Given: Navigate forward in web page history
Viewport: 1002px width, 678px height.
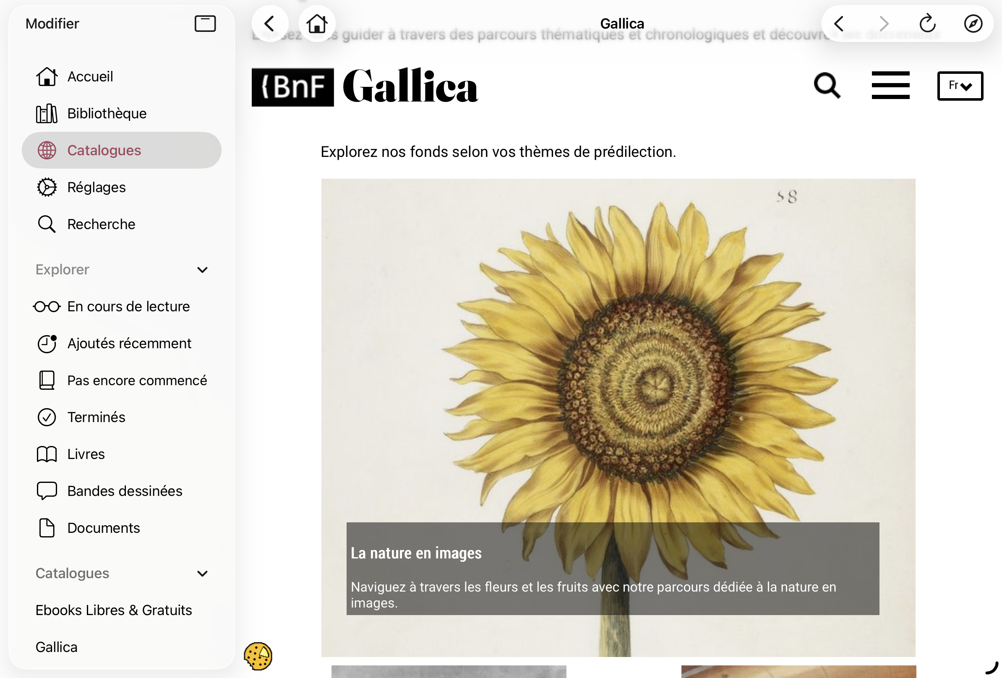Looking at the screenshot, I should point(884,23).
